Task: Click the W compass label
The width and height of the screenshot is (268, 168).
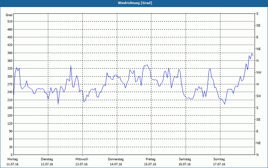Action: click(258, 84)
